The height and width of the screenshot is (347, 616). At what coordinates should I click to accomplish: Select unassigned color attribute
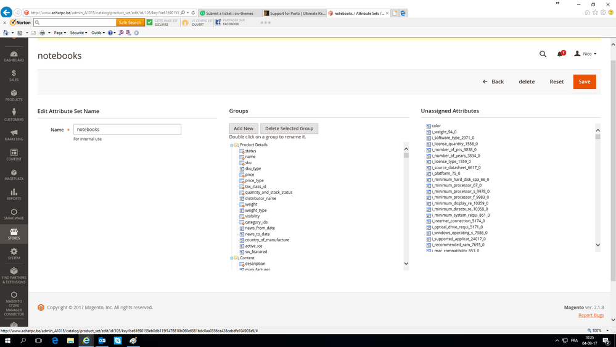[x=436, y=126]
